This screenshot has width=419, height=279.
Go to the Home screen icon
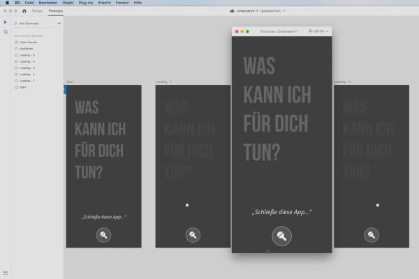point(24,11)
